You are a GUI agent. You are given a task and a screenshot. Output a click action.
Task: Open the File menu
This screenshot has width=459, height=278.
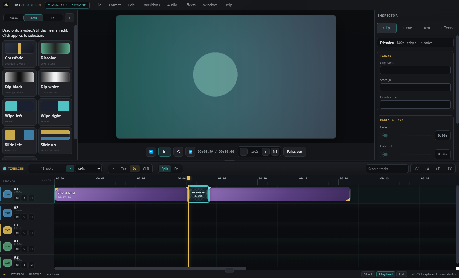(x=99, y=5)
